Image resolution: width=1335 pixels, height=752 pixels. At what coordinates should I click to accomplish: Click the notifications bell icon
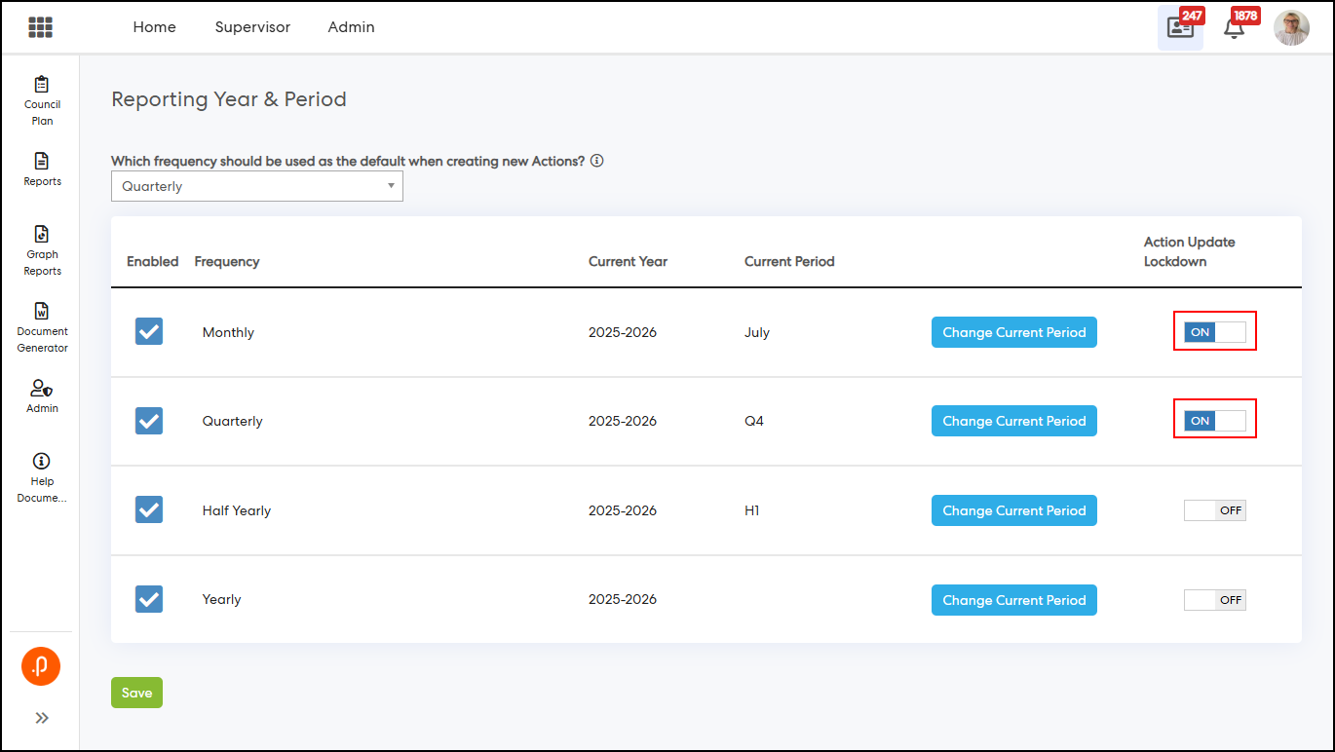1234,27
